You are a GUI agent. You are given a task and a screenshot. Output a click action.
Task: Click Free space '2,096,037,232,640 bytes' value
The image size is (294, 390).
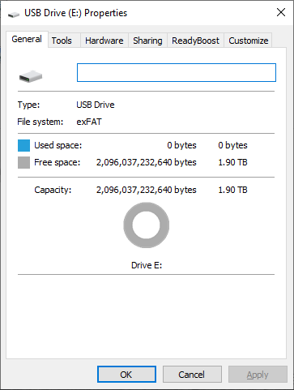(147, 162)
